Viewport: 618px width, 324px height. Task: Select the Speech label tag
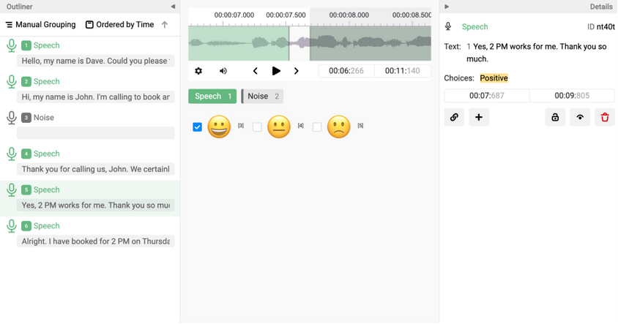[212, 96]
